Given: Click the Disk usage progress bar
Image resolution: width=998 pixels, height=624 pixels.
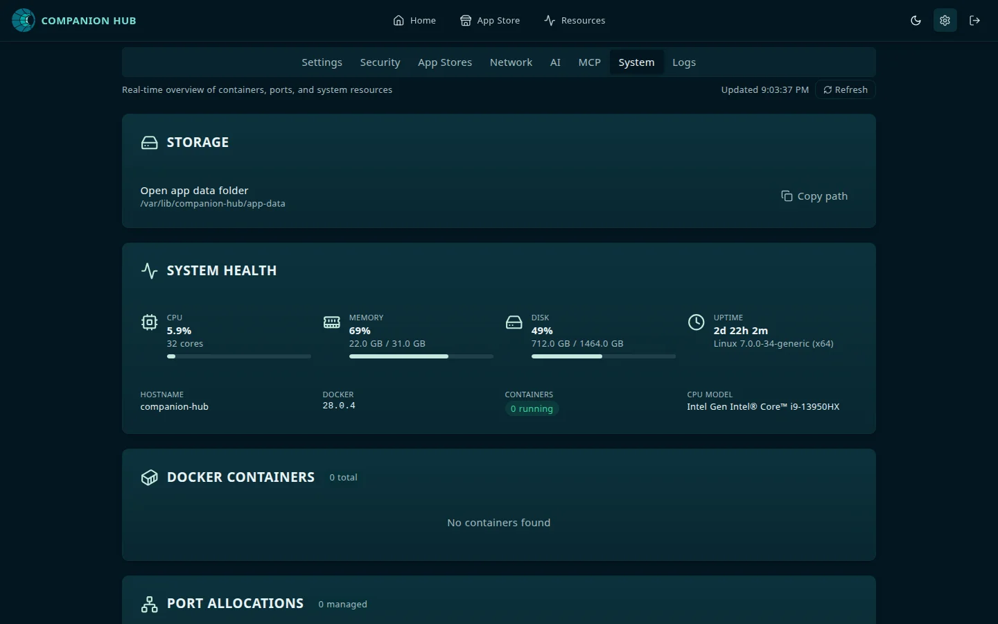Looking at the screenshot, I should pos(604,356).
